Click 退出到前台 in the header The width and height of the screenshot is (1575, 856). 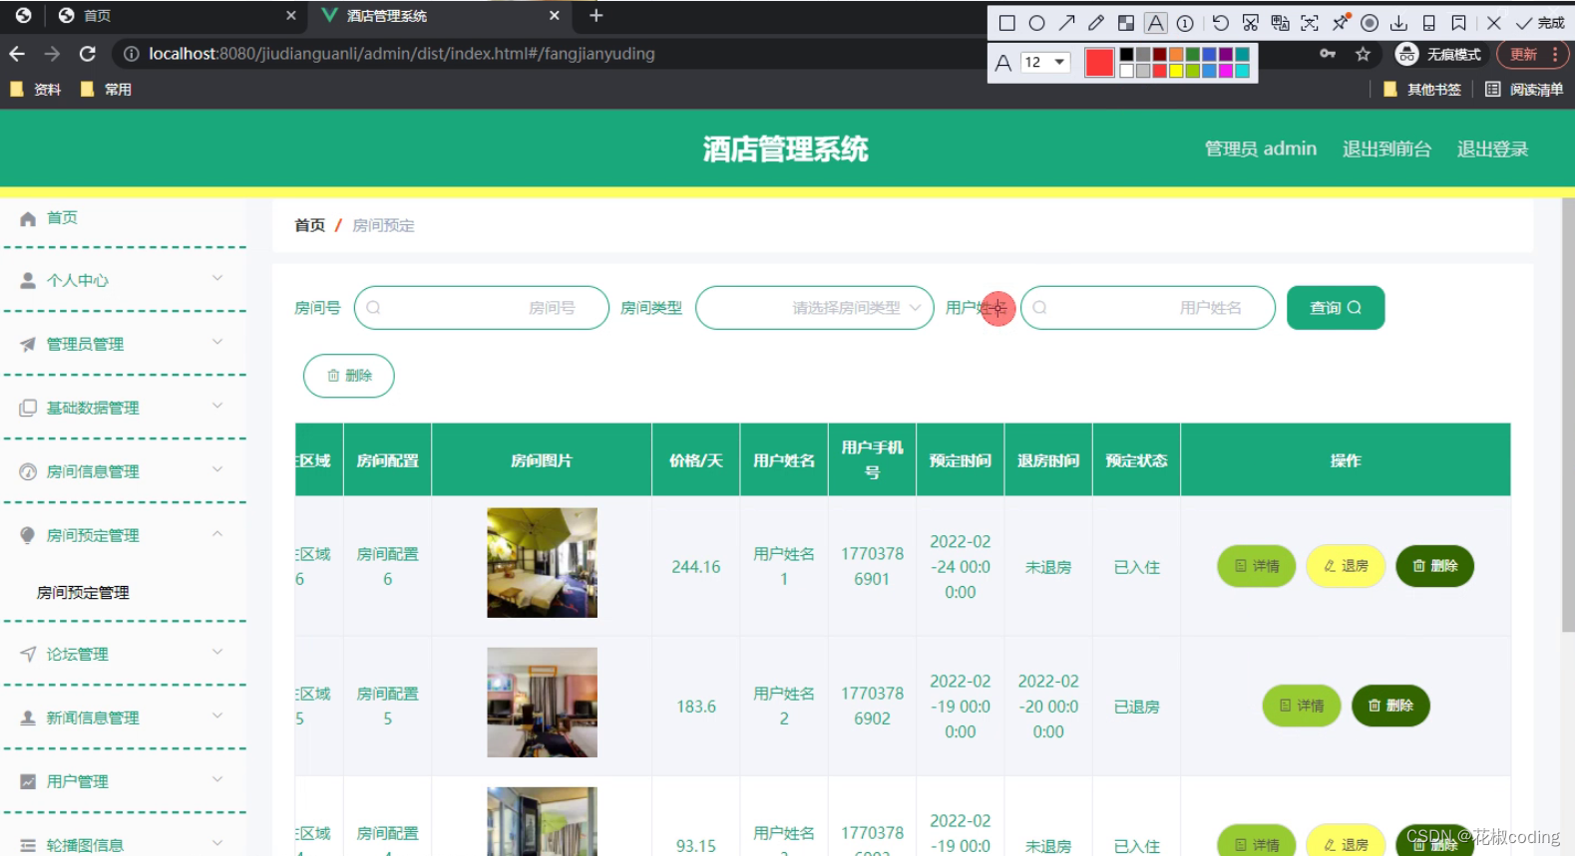pos(1386,148)
